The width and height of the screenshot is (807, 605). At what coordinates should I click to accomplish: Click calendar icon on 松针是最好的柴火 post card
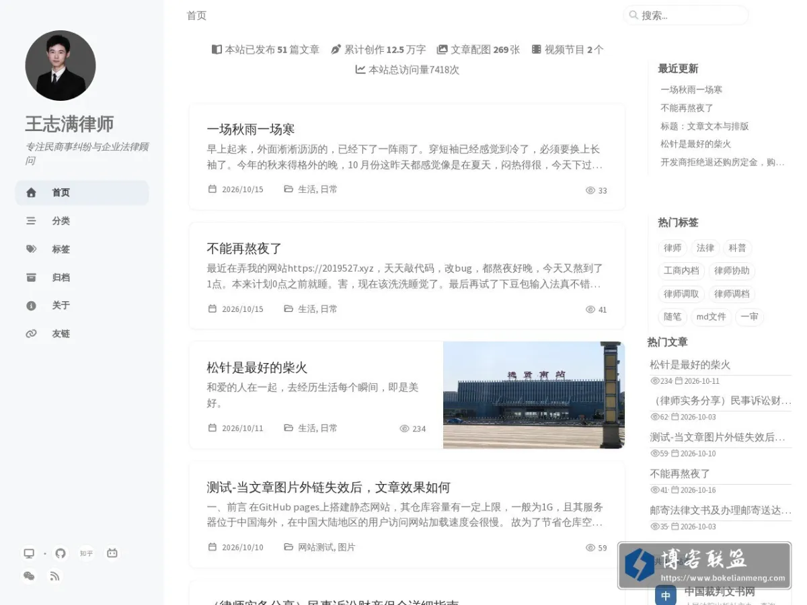click(213, 428)
